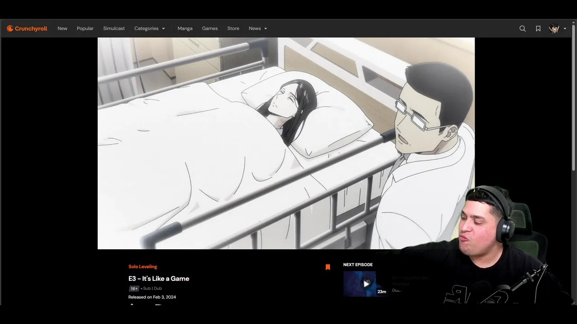Open the user profile avatar menu
This screenshot has width=577, height=324.
click(554, 28)
